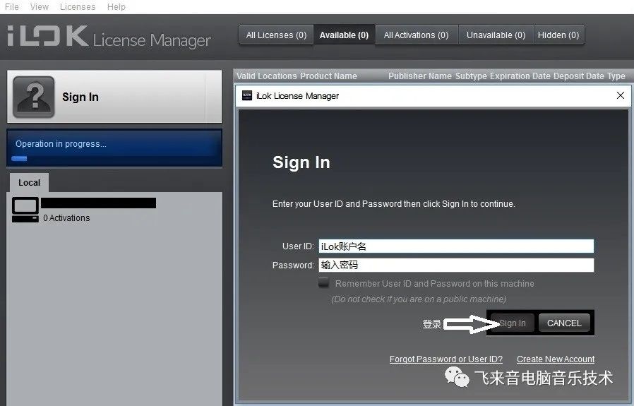Image resolution: width=634 pixels, height=406 pixels.
Task: Click the CANCEL button
Action: pyautogui.click(x=564, y=323)
